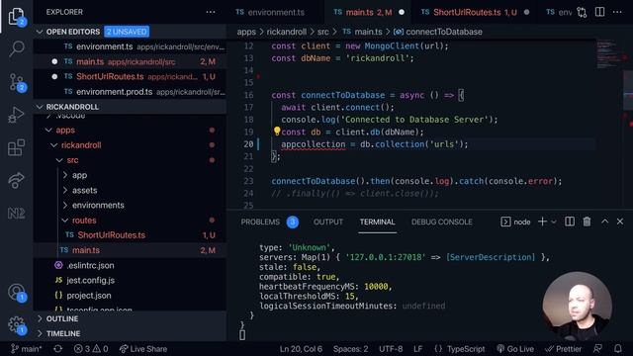This screenshot has height=356, width=633.
Task: Open the Output panel tab
Action: [327, 222]
